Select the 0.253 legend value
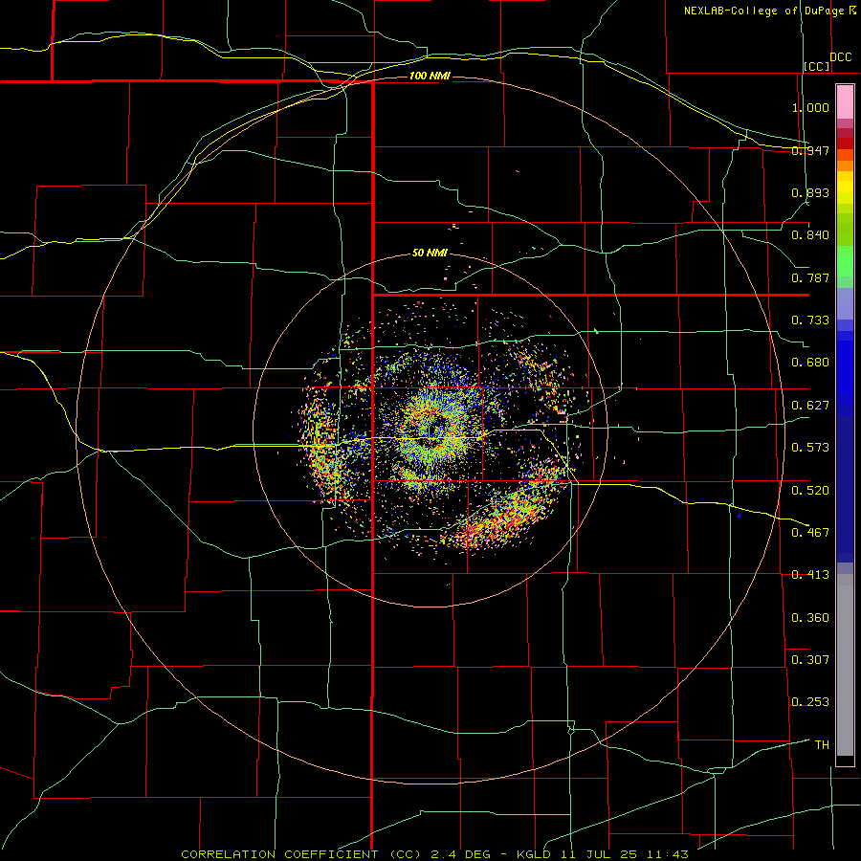The image size is (861, 861). click(x=810, y=702)
